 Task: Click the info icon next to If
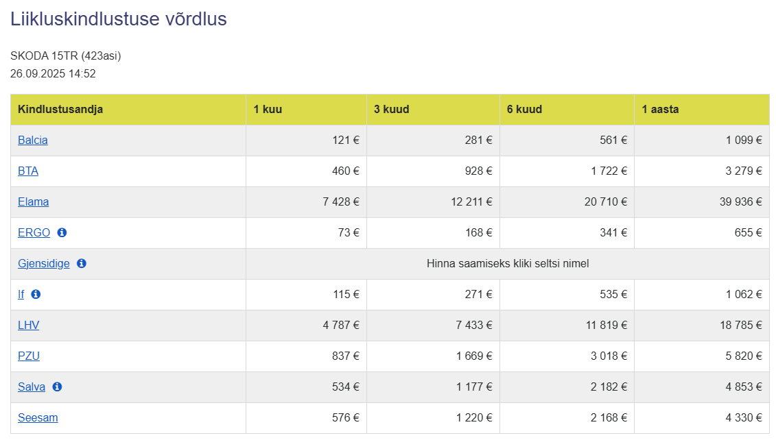coord(36,294)
